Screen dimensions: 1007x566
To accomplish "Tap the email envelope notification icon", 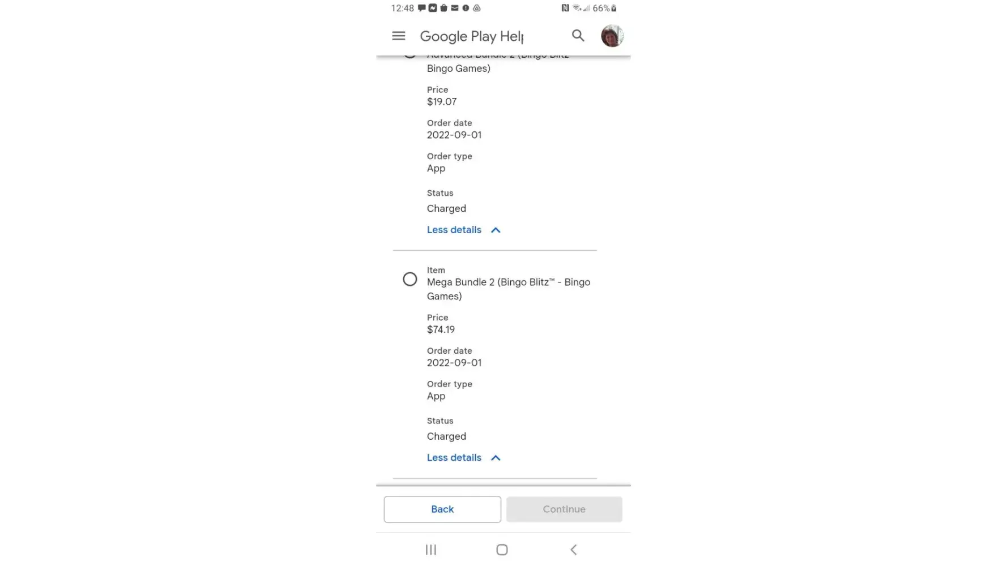I will pyautogui.click(x=454, y=8).
